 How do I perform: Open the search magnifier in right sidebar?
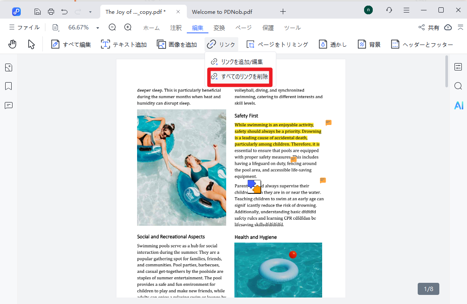(458, 86)
